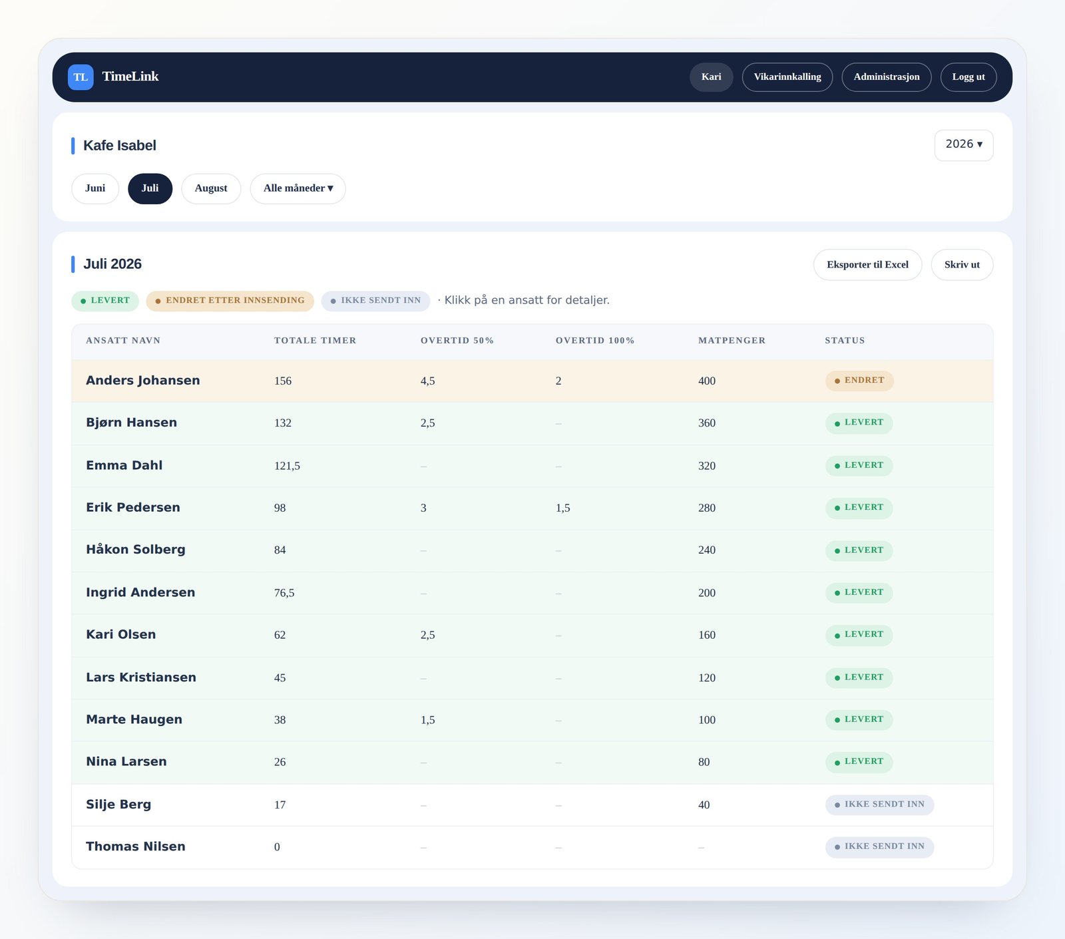This screenshot has width=1065, height=939.
Task: Click the Status column header
Action: coord(845,341)
